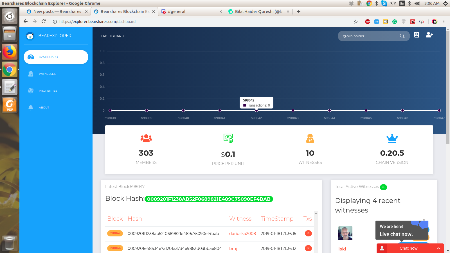Open the Chrome three-dot menu
Viewport: 450px width, 253px height.
click(444, 22)
